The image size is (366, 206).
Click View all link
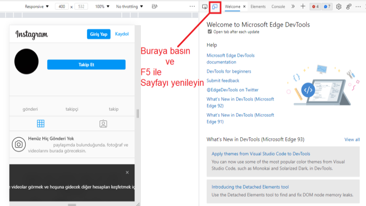352,140
